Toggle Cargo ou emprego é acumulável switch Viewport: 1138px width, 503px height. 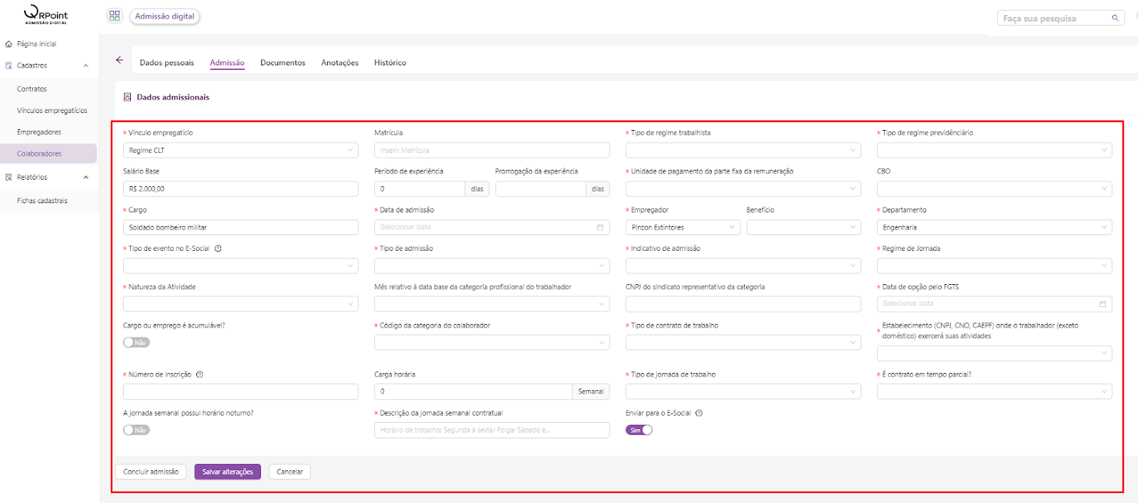pos(136,342)
